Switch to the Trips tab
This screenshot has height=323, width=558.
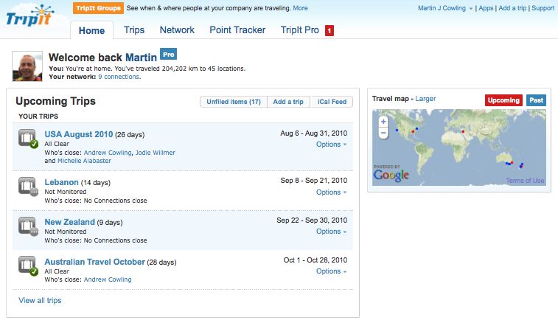pyautogui.click(x=134, y=30)
